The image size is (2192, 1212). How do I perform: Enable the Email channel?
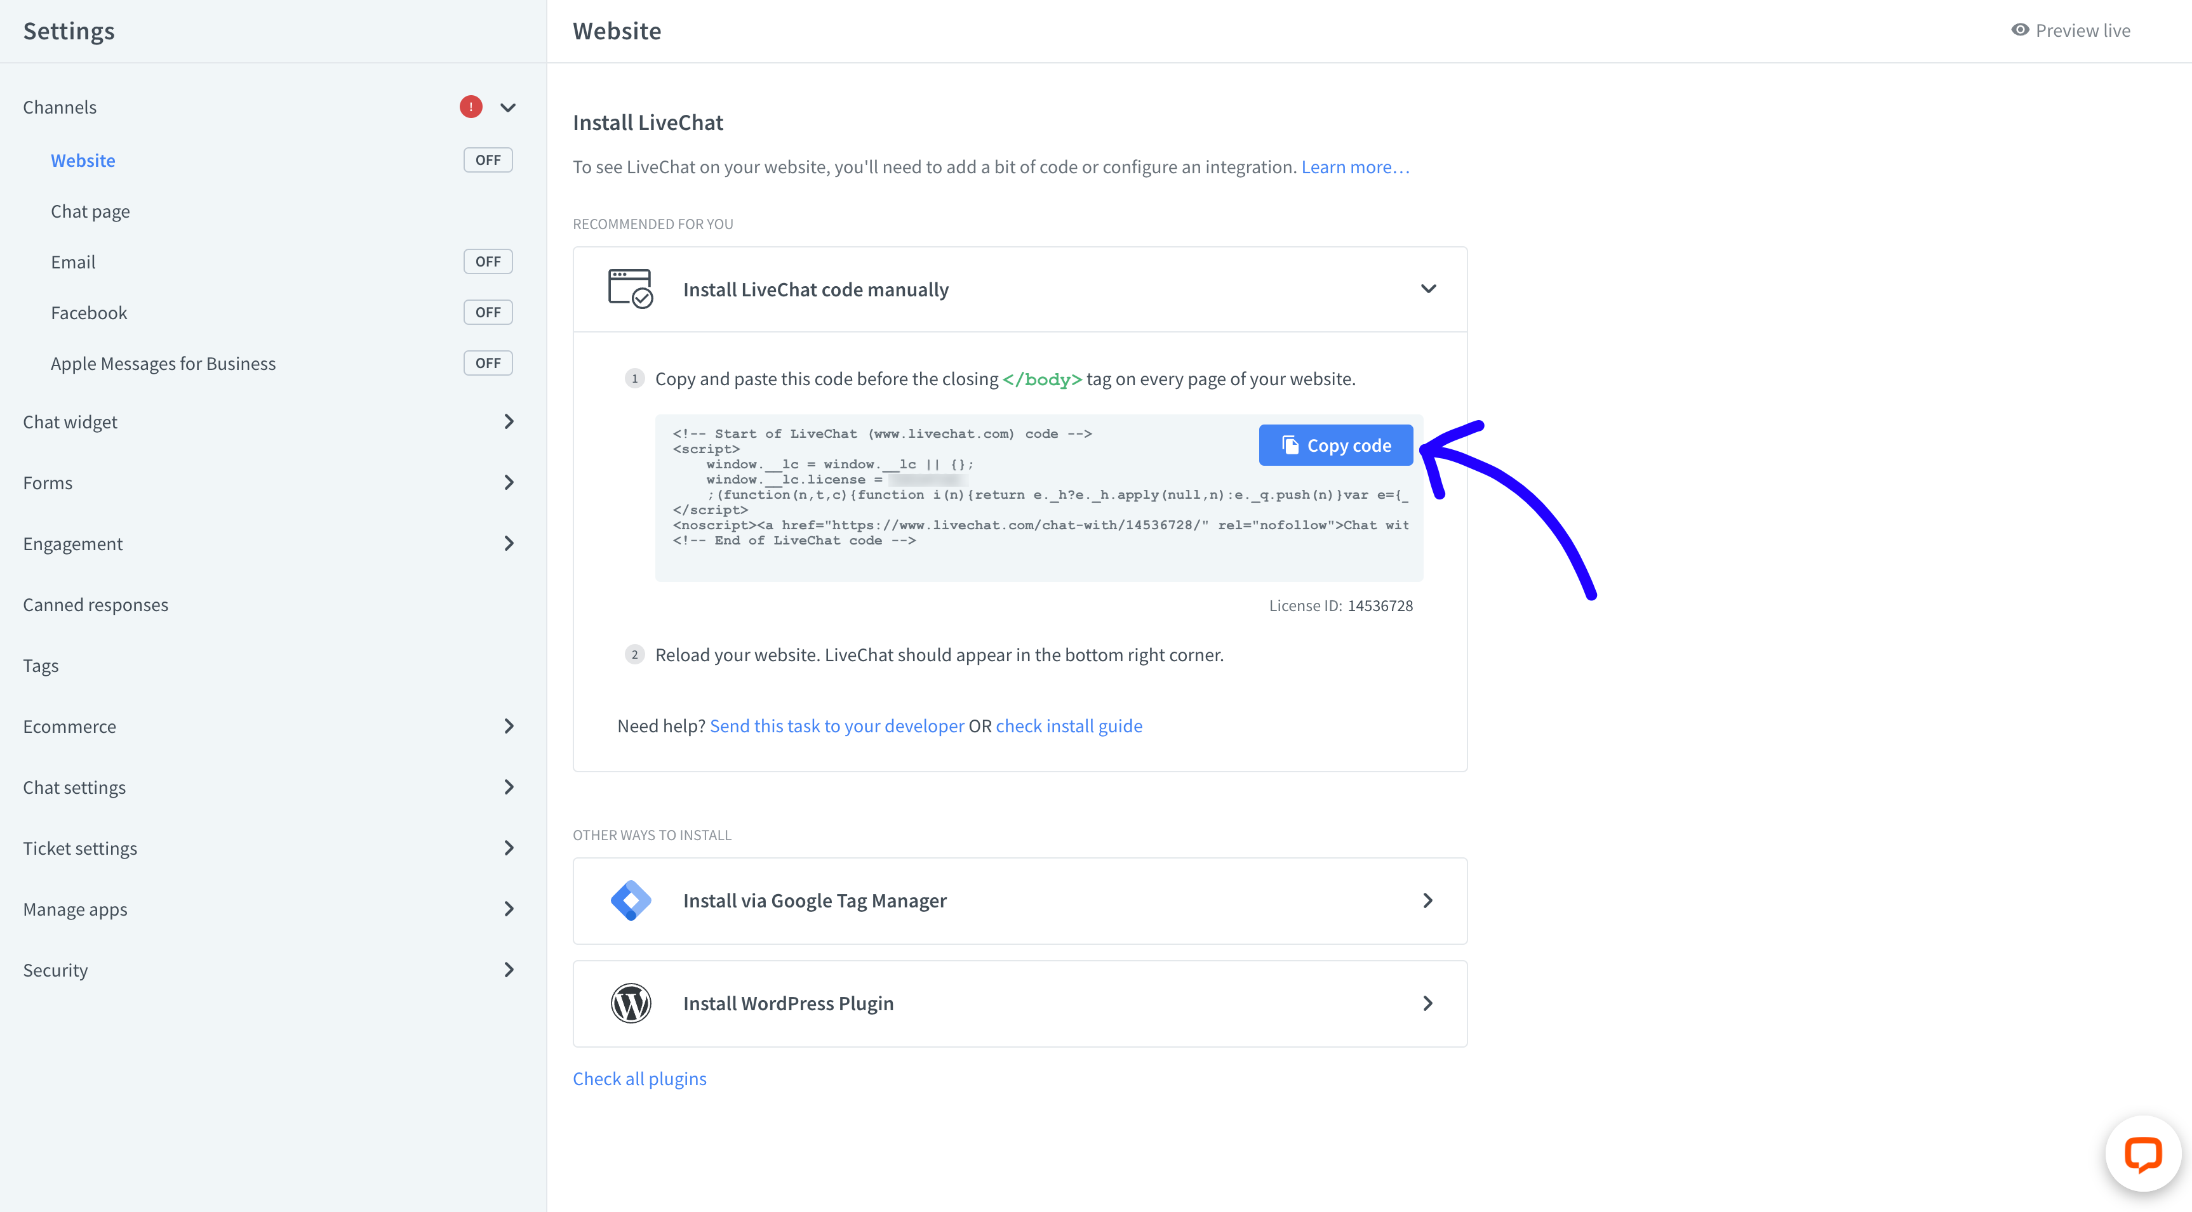(x=488, y=261)
